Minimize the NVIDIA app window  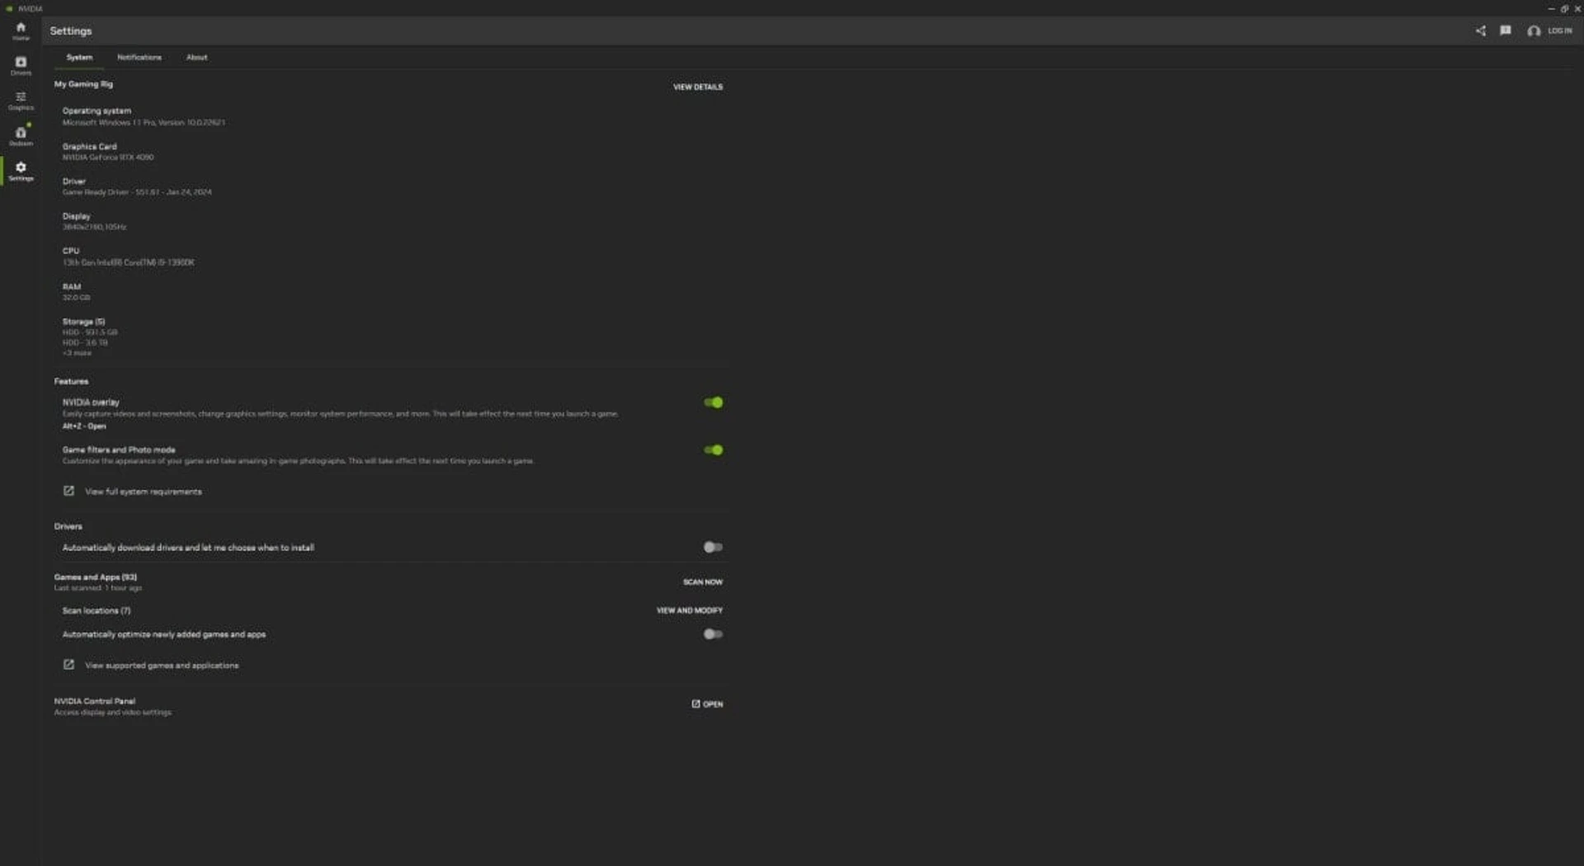(1551, 8)
